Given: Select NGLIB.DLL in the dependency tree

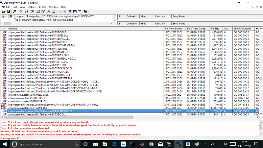Looking at the screenshot, I should pyautogui.click(x=46, y=20).
